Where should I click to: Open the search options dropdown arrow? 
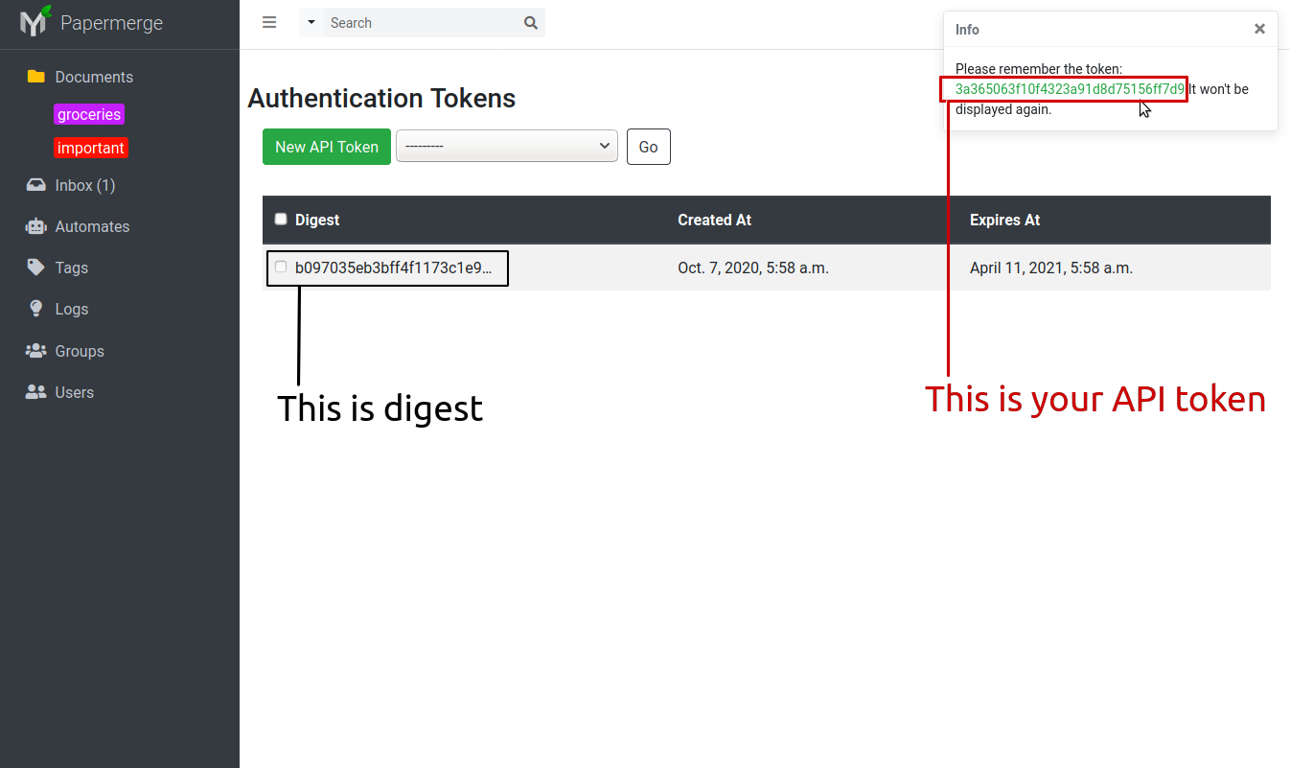click(311, 22)
